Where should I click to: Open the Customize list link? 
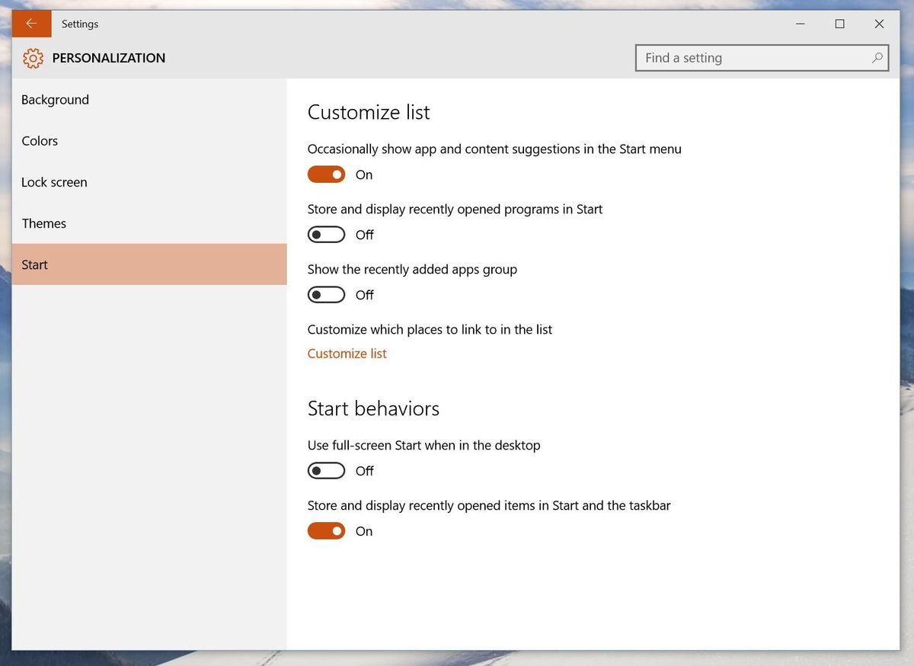[347, 354]
